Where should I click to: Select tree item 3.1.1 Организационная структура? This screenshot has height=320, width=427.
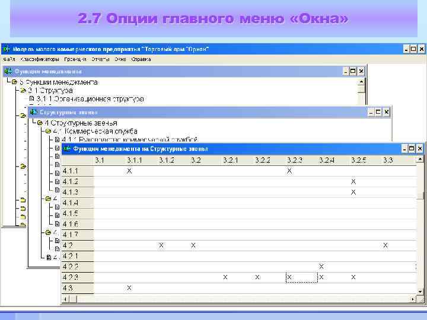pyautogui.click(x=90, y=99)
